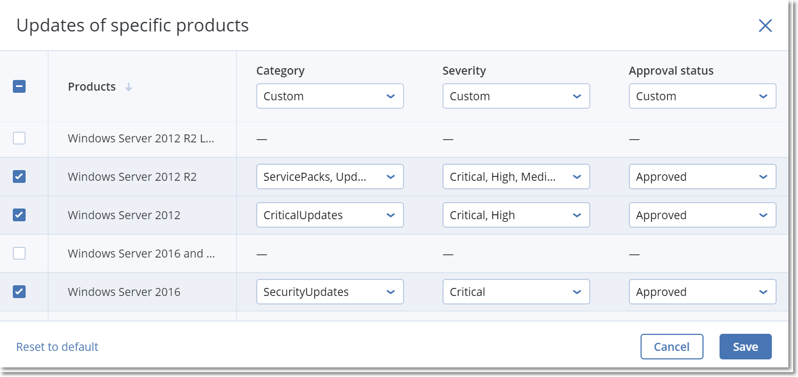
Task: Uncheck the Windows Server 2016 checkbox
Action: [x=19, y=292]
